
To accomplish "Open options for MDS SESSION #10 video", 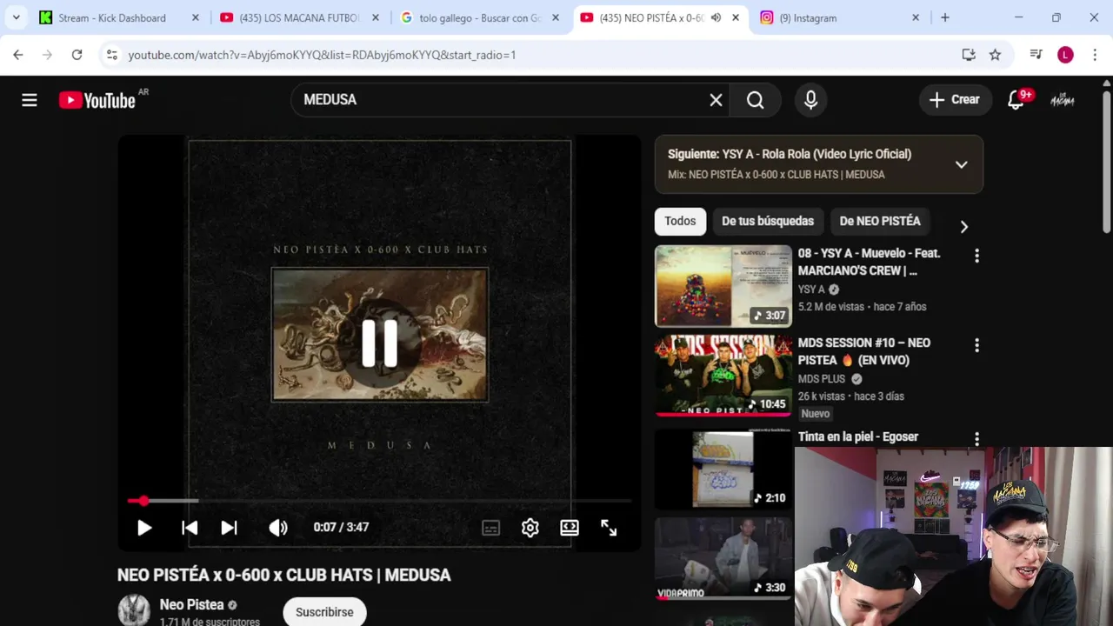I will 976,345.
